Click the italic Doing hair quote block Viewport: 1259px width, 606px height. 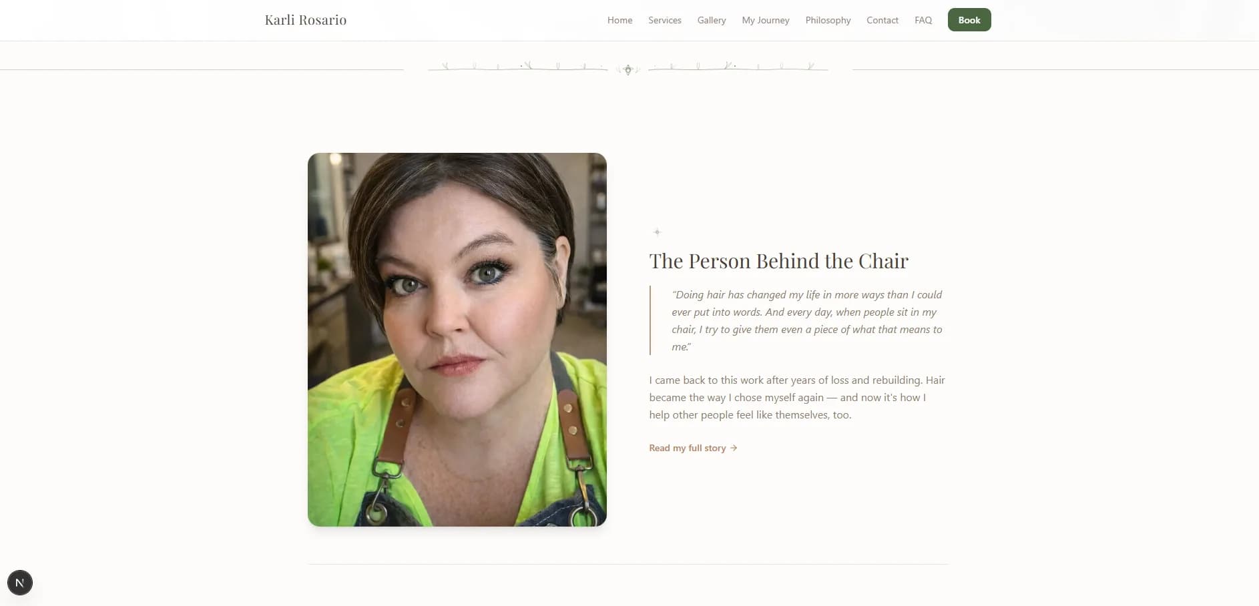799,320
